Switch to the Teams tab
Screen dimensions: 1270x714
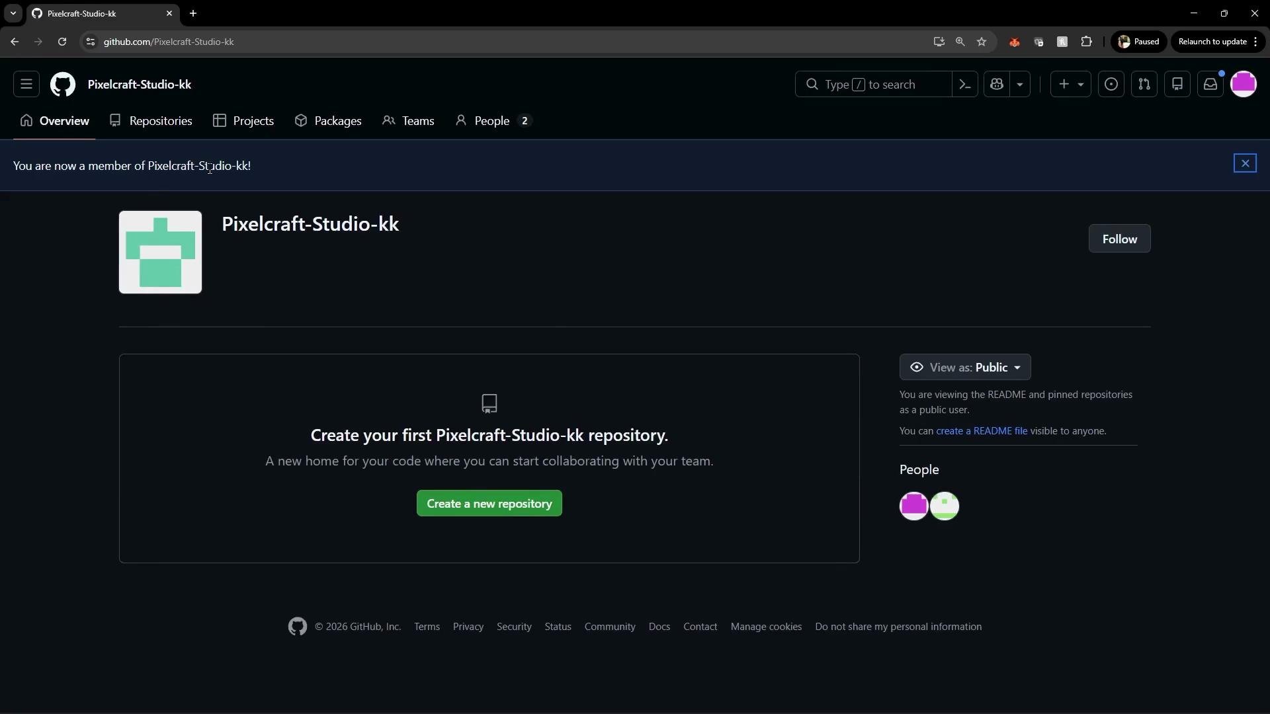coord(408,120)
